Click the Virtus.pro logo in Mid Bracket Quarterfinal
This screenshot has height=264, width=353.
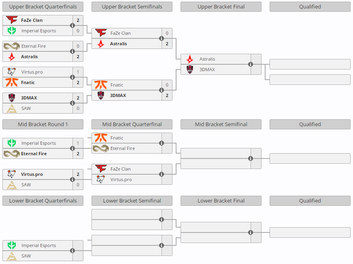pyautogui.click(x=101, y=180)
